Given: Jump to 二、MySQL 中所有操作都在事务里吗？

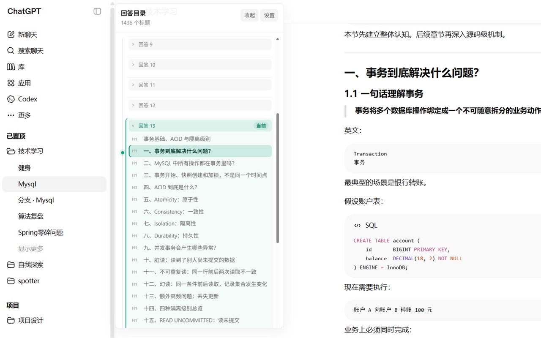Looking at the screenshot, I should pyautogui.click(x=200, y=163).
